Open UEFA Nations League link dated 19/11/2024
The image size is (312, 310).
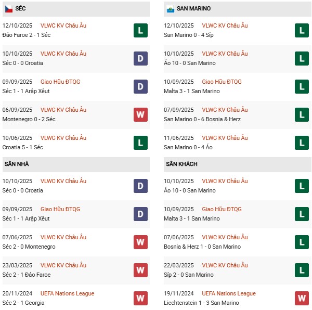[229, 293]
